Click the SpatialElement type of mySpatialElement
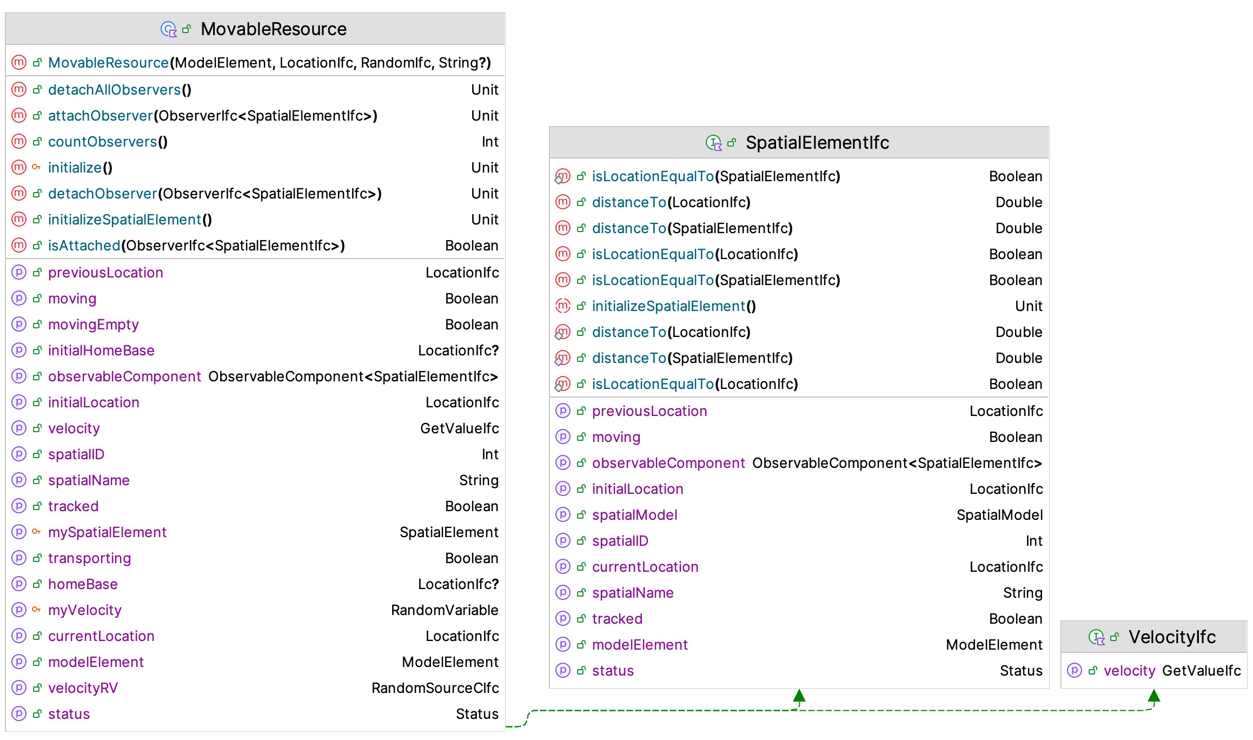This screenshot has width=1253, height=740. click(x=449, y=532)
